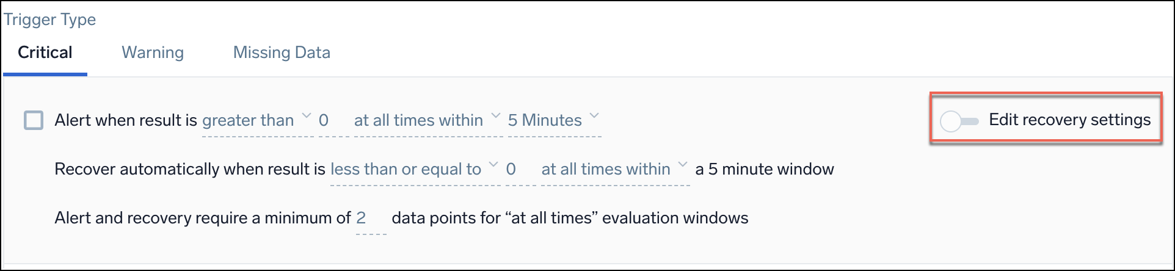Screen dimensions: 1175x271
Task: Open the "greater than" condition dropdown
Action: tap(249, 121)
